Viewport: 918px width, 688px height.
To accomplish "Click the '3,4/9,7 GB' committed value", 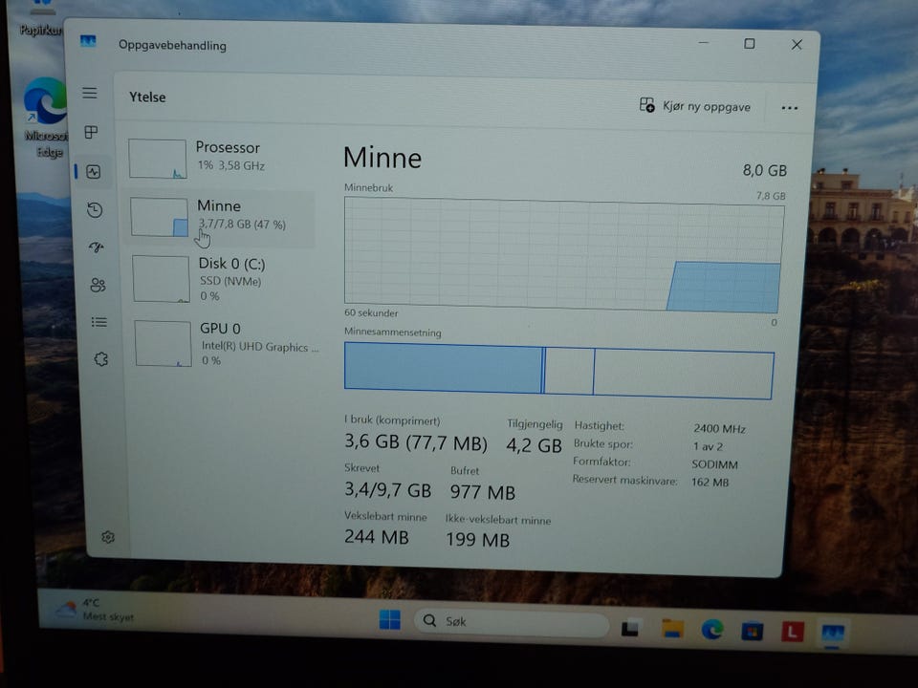I will (x=387, y=489).
